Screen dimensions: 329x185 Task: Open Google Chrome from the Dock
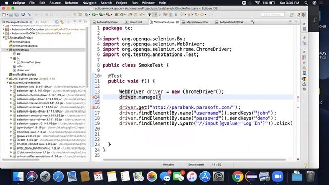coord(237,176)
